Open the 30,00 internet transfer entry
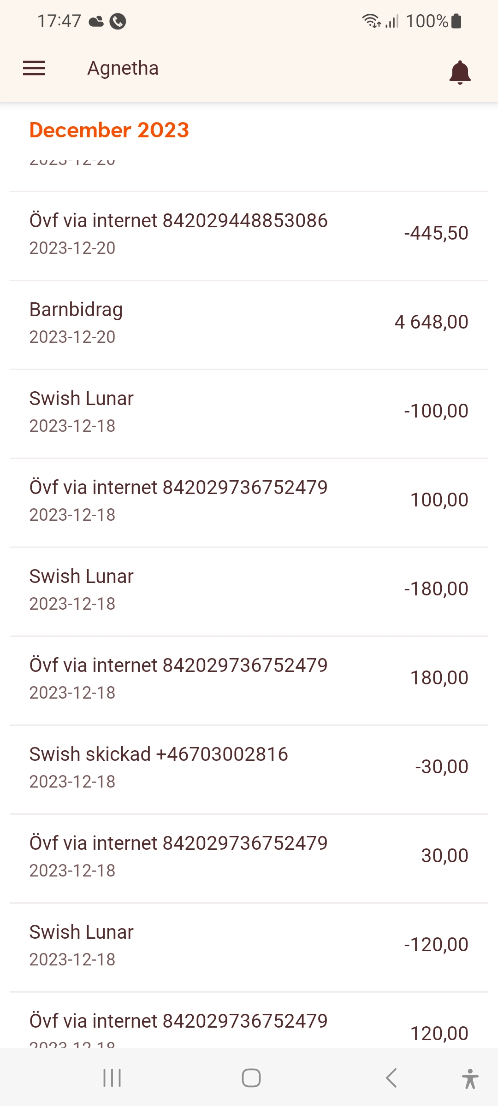This screenshot has width=498, height=1106. coord(249,856)
